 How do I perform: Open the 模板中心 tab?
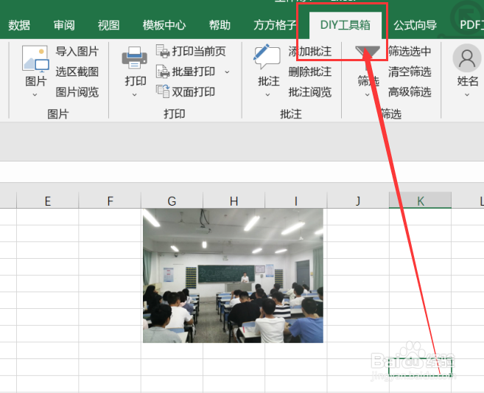[x=164, y=25]
